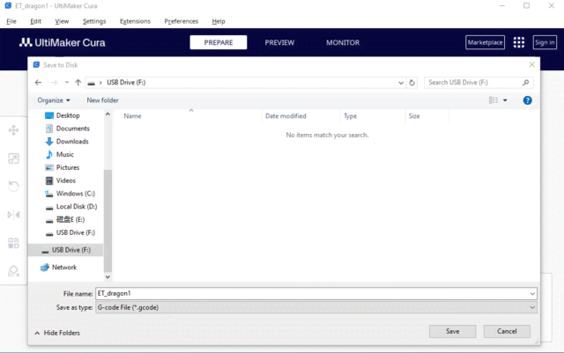Screen dimensions: 564x353
Task: Click the Back navigation arrow
Action: click(x=38, y=83)
